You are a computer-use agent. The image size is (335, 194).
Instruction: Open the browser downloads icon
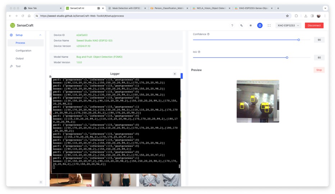point(306,16)
